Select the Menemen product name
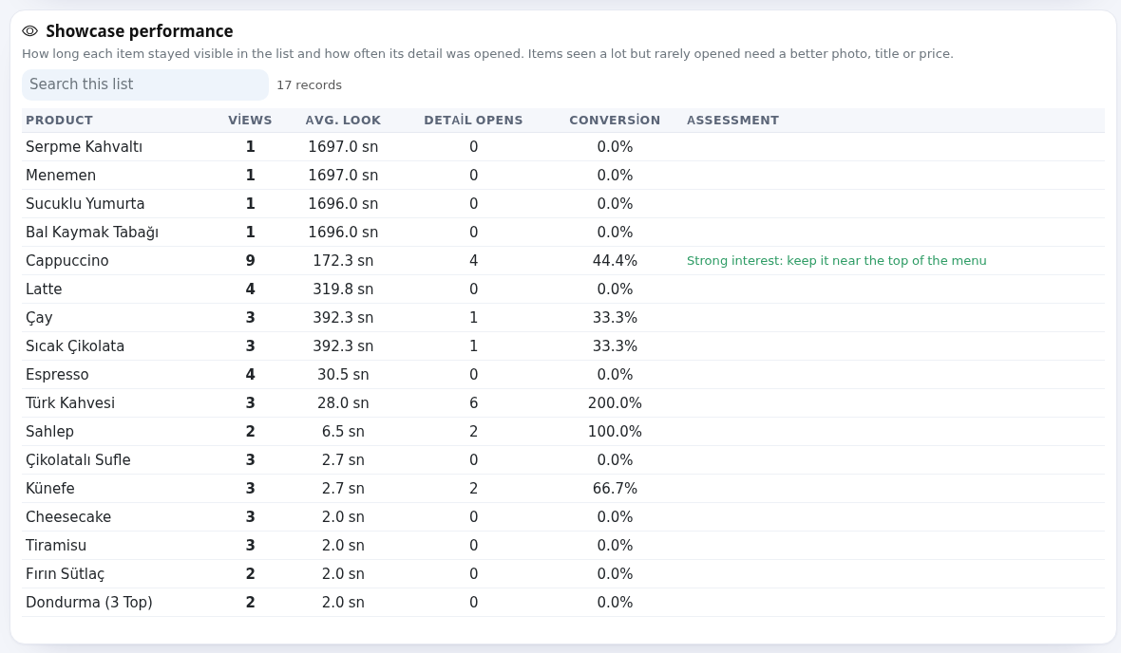The image size is (1121, 653). (61, 175)
